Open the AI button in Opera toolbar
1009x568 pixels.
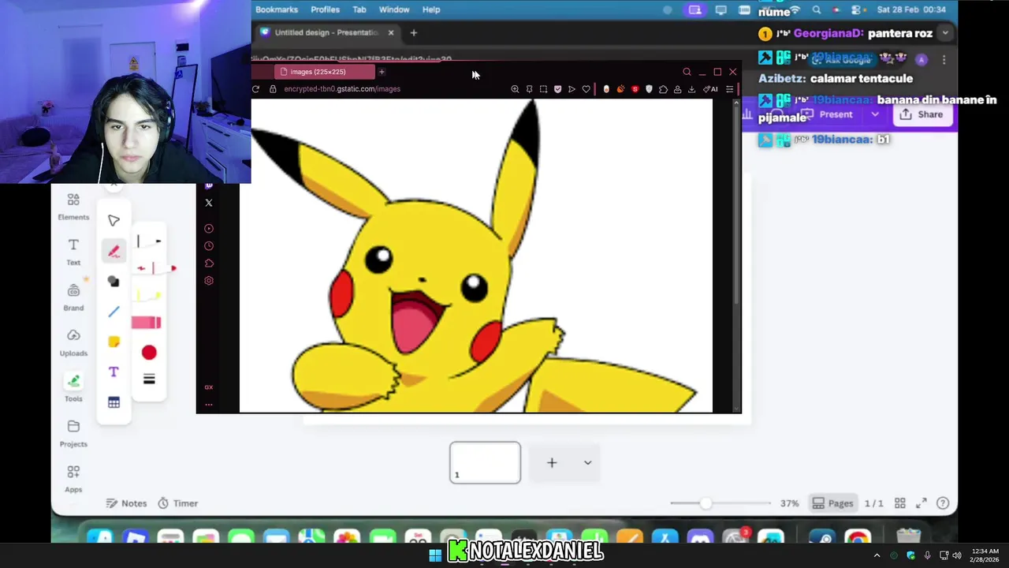click(x=710, y=89)
